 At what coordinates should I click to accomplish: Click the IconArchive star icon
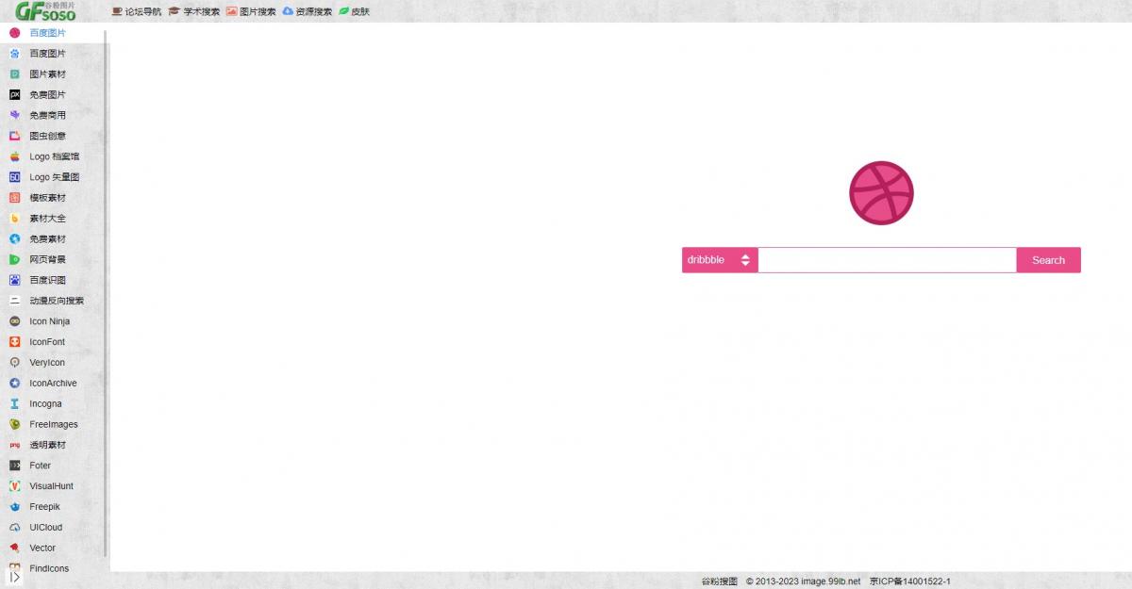[x=14, y=384]
